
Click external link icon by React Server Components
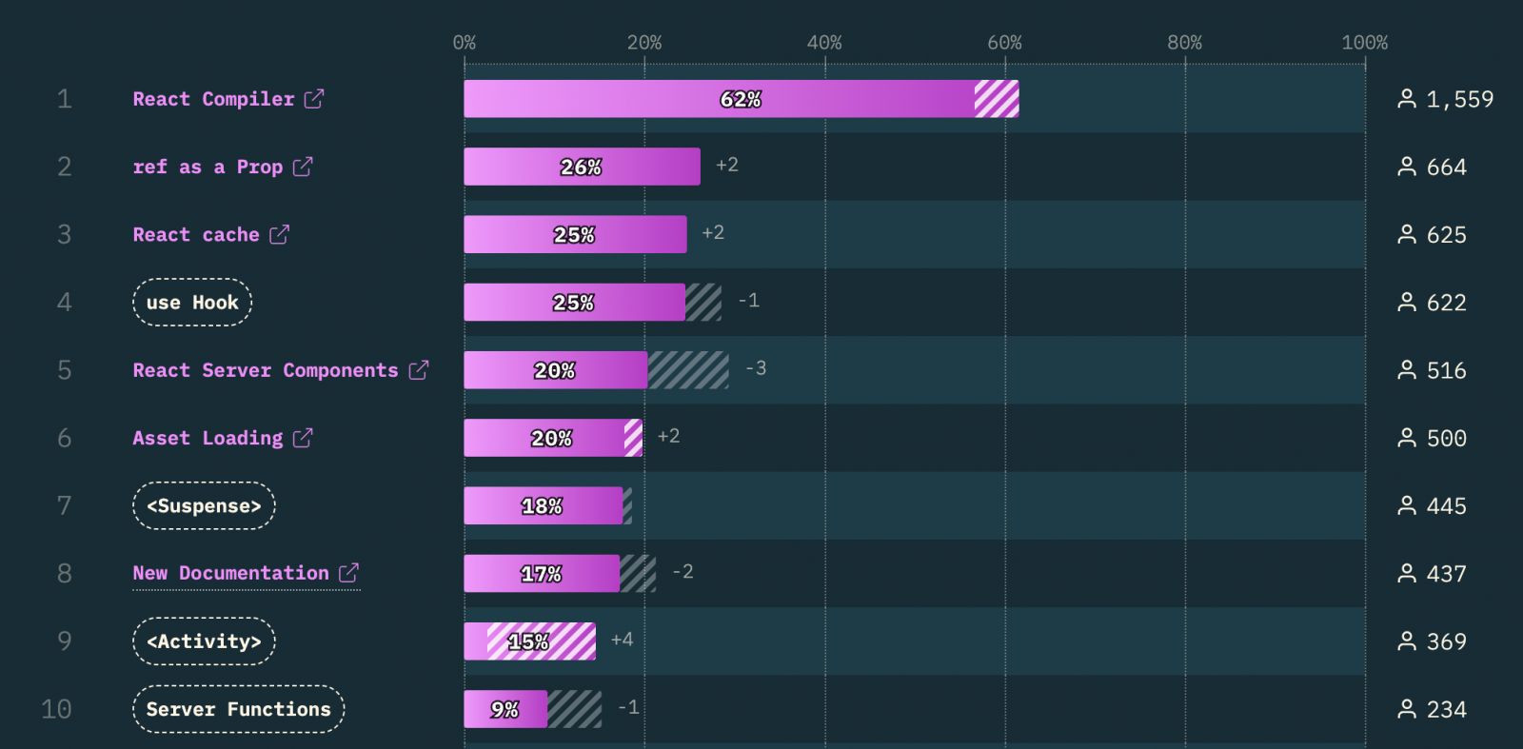point(419,370)
